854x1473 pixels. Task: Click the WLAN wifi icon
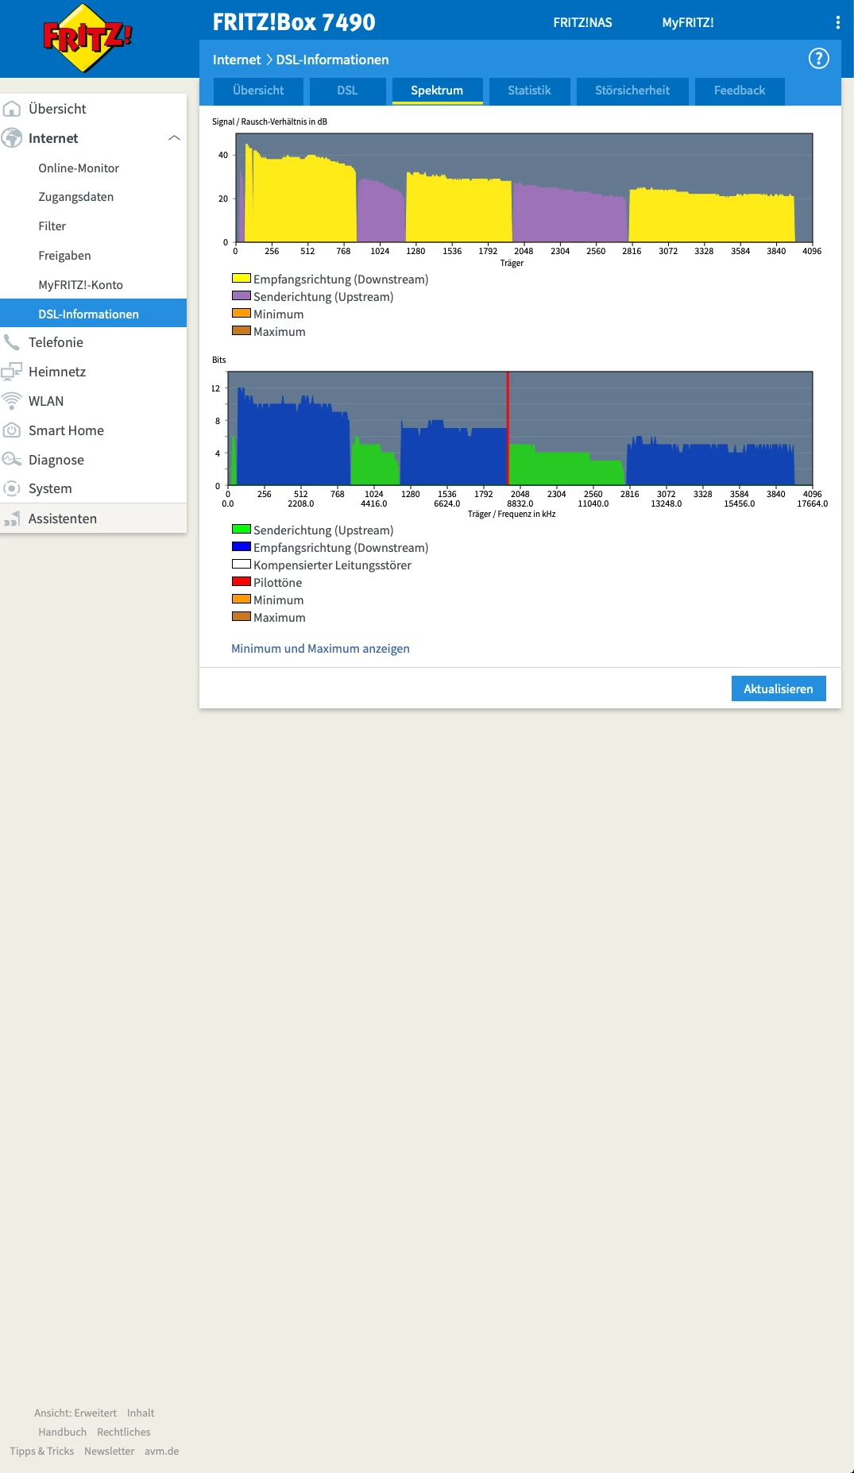click(x=11, y=401)
